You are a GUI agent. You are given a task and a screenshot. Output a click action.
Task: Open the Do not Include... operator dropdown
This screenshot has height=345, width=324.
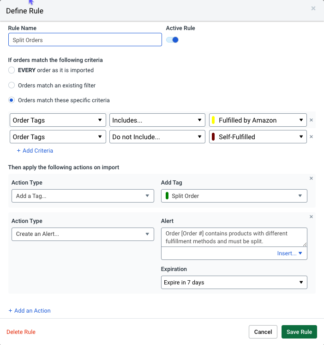click(157, 136)
